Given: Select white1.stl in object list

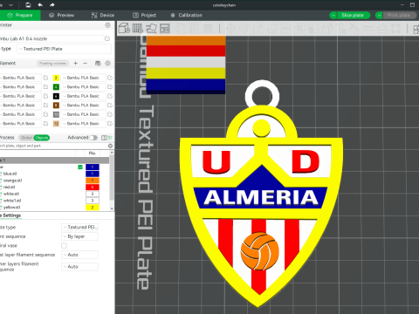Looking at the screenshot, I should (12, 201).
